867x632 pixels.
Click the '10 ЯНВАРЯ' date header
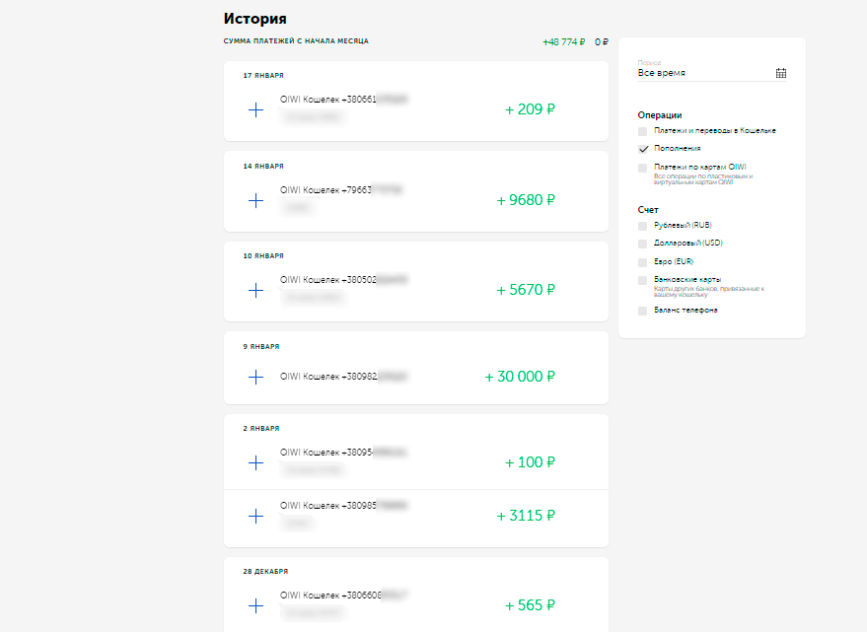point(263,256)
